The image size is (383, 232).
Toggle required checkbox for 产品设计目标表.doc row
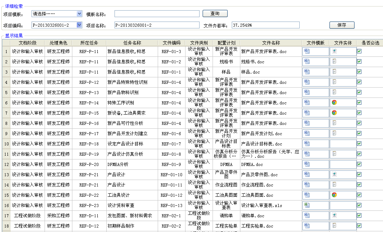coord(359,143)
